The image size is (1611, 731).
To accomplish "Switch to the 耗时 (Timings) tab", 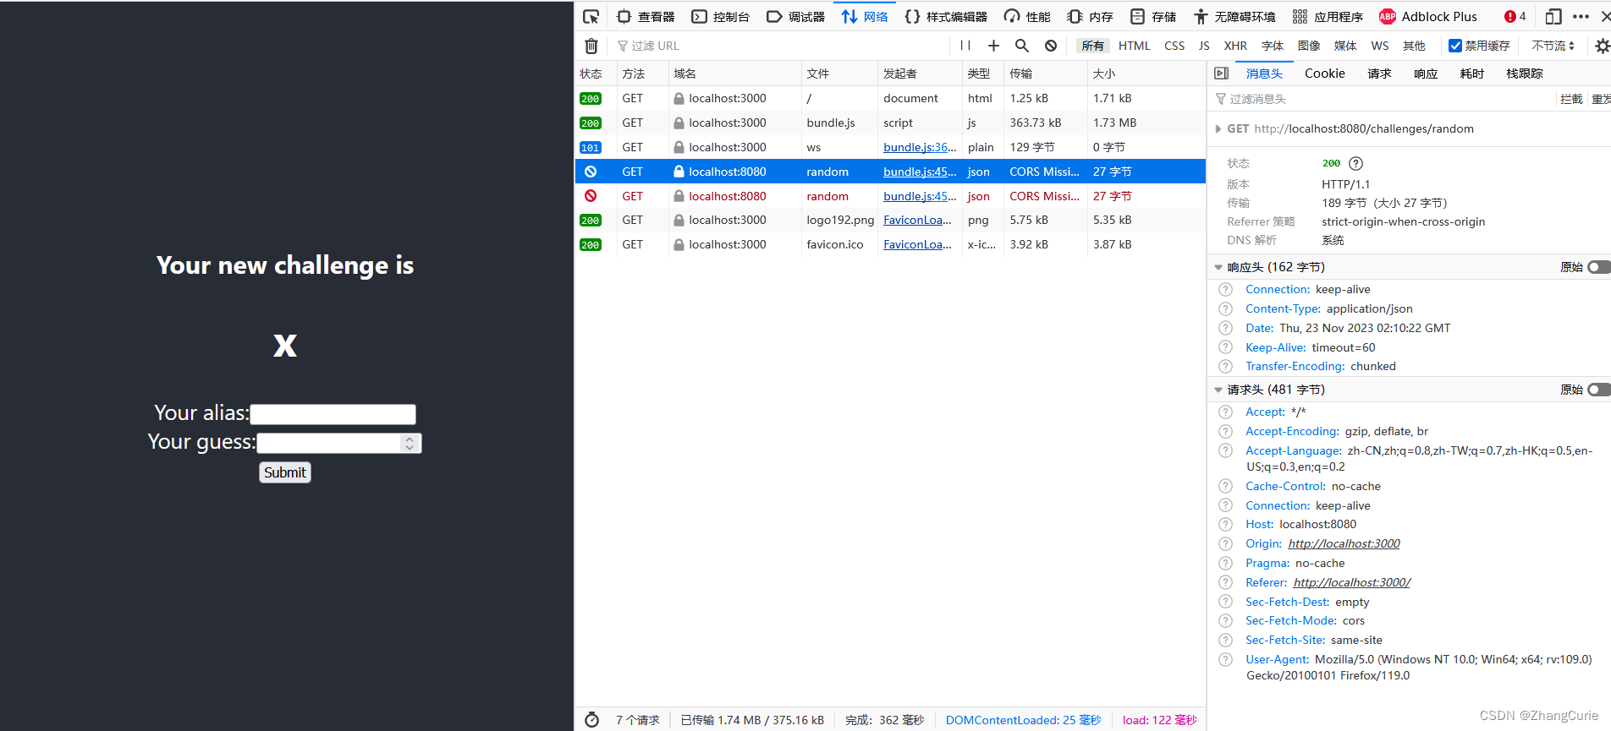I will 1472,74.
